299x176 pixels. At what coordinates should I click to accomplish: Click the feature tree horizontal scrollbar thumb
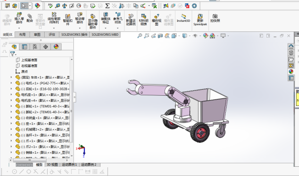point(29,161)
